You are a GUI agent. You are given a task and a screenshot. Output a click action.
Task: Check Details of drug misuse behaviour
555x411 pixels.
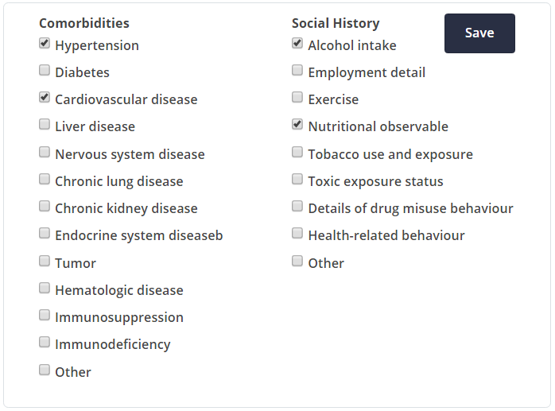coord(297,207)
